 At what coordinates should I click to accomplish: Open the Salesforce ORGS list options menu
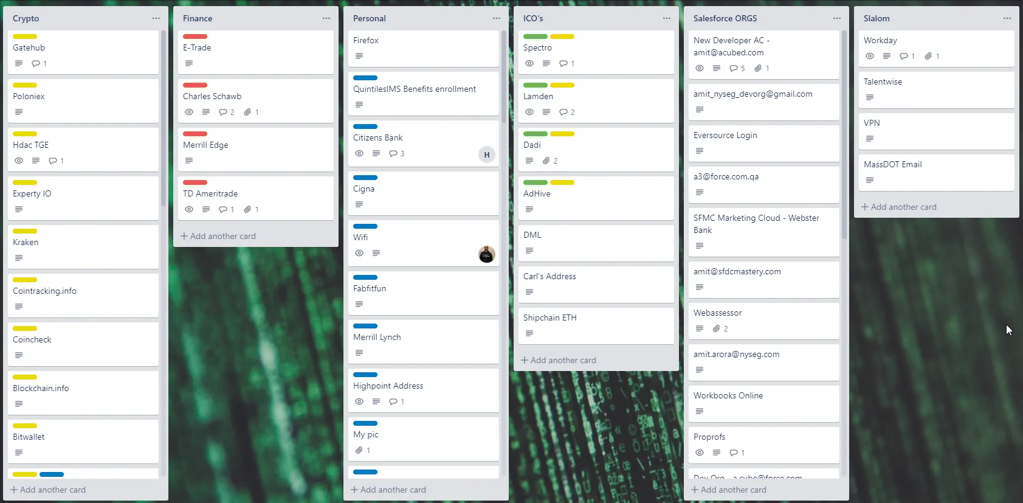pyautogui.click(x=837, y=18)
